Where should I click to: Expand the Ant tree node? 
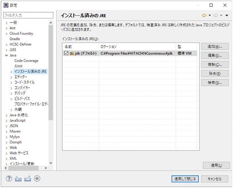pyautogui.click(x=6, y=28)
